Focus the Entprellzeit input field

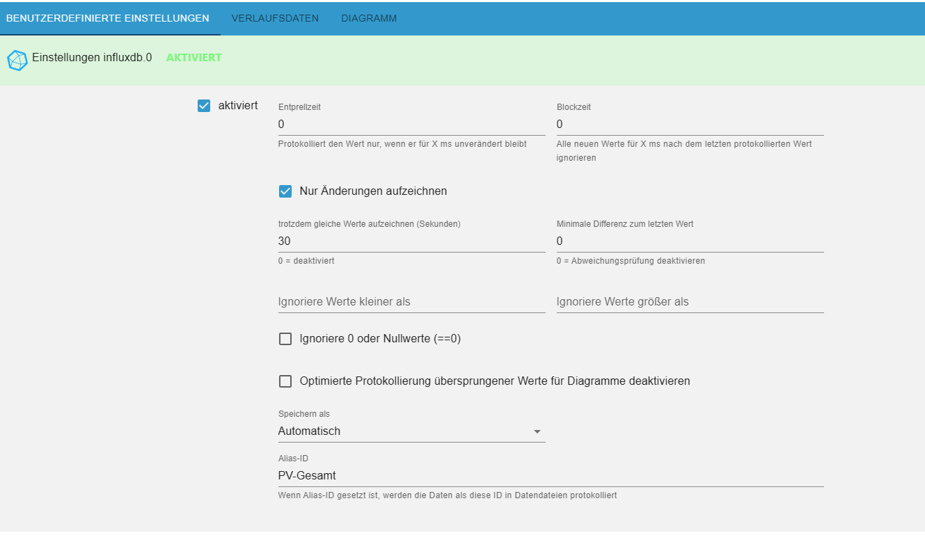pos(411,125)
